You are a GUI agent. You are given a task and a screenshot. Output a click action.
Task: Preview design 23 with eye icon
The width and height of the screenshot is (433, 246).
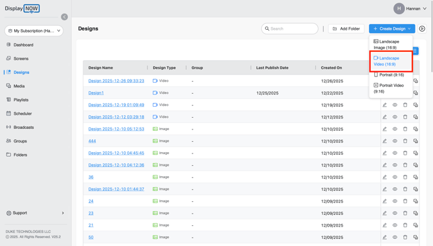pos(395,214)
